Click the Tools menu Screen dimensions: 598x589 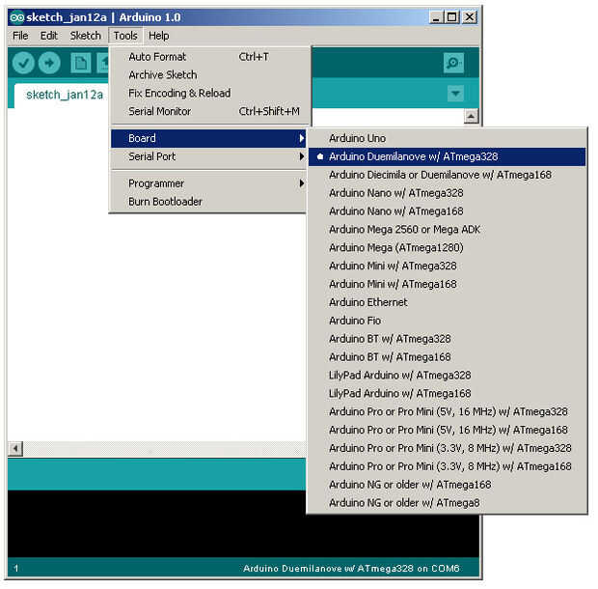click(x=125, y=36)
